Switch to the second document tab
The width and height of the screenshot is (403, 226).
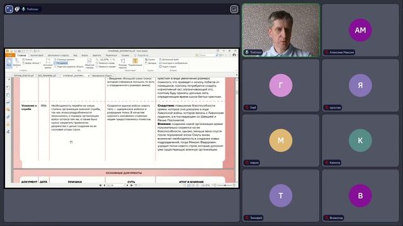pyautogui.click(x=47, y=75)
